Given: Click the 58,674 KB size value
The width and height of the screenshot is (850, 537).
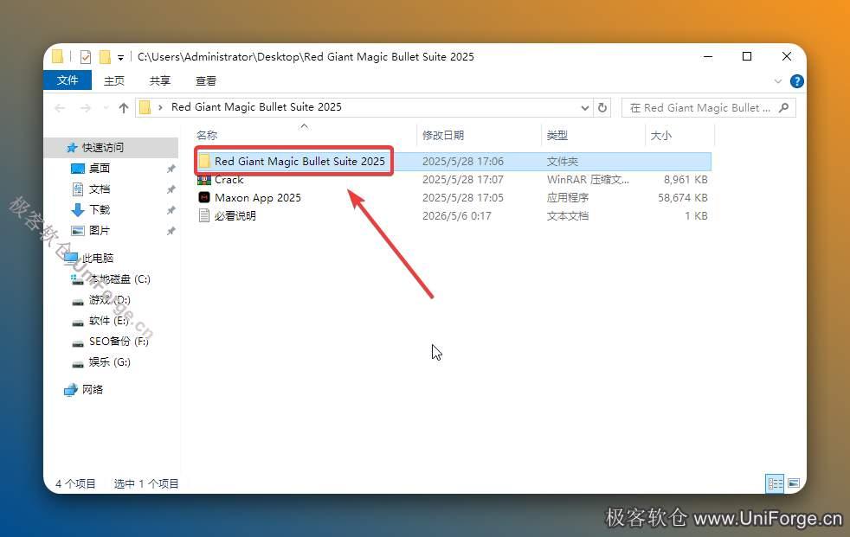Looking at the screenshot, I should pyautogui.click(x=682, y=197).
